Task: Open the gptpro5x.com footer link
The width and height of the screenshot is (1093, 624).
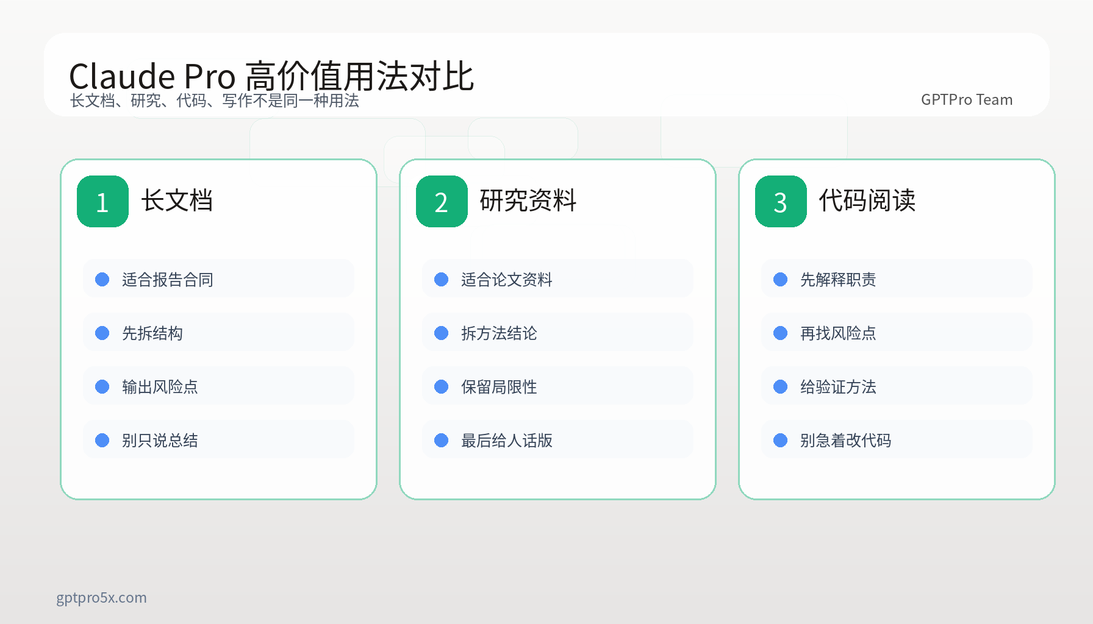Action: pyautogui.click(x=101, y=598)
